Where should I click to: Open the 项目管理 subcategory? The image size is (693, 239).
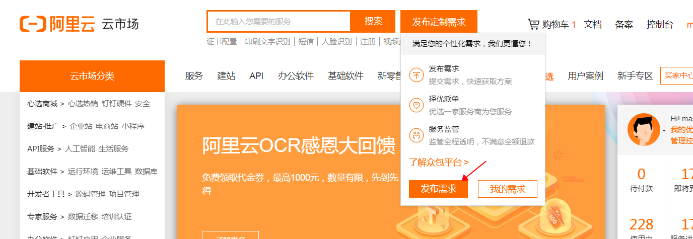[124, 194]
